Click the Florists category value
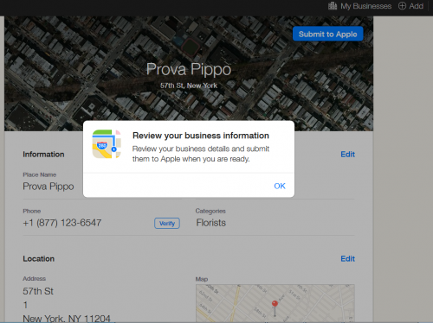 click(211, 223)
